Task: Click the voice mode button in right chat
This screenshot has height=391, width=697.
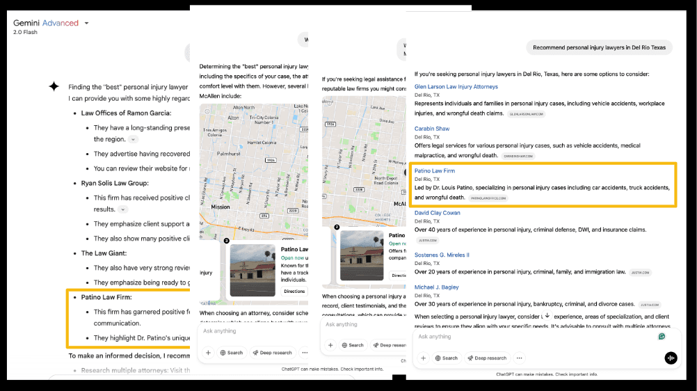Action: click(671, 358)
